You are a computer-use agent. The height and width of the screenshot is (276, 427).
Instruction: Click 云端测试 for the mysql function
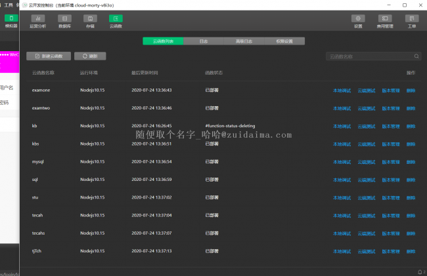(x=367, y=161)
